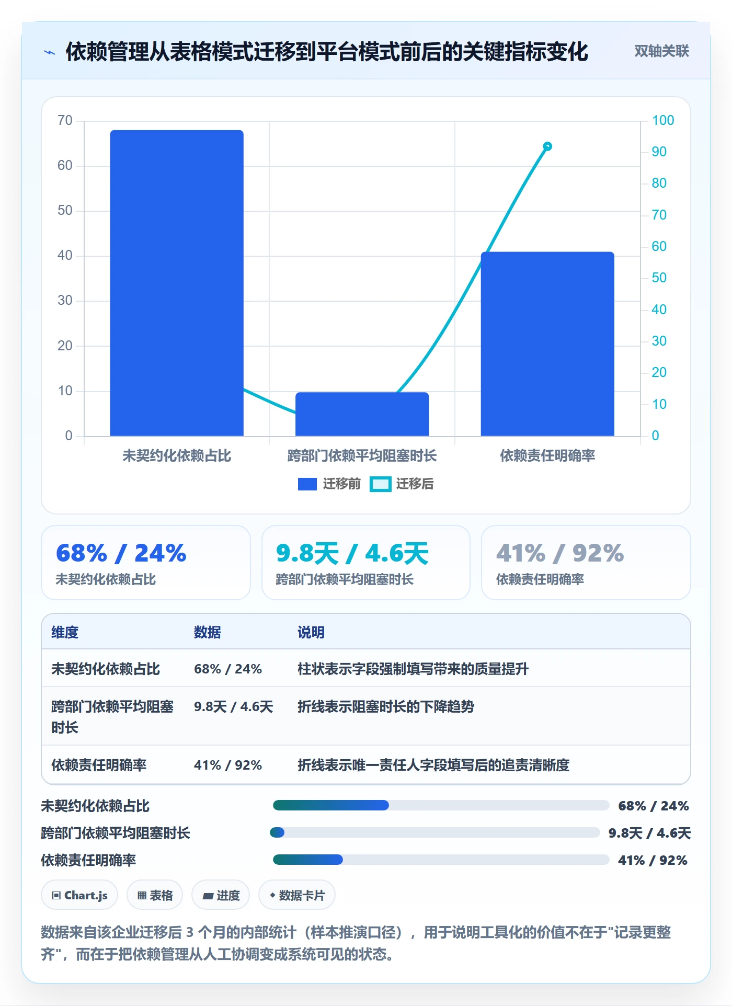
Task: Click the 41% / 92% value beside the progress bar
Action: tap(653, 860)
